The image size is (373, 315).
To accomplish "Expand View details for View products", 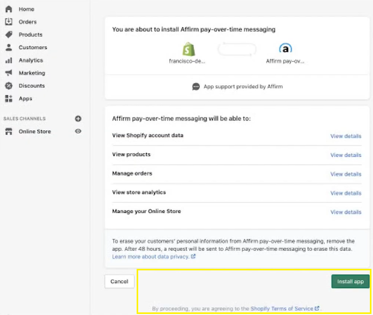I will point(345,155).
